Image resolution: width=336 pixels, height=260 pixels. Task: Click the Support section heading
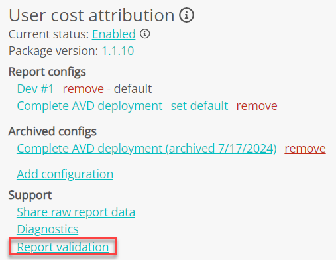click(x=30, y=195)
